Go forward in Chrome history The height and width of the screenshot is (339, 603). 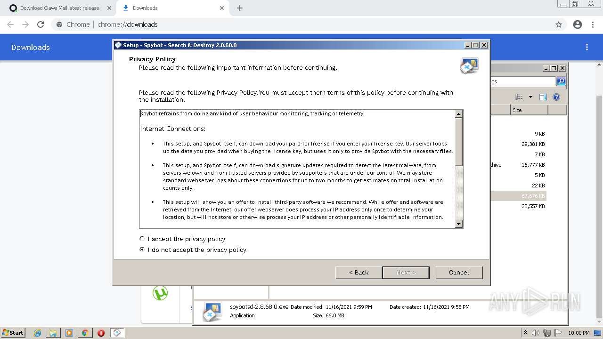coord(25,24)
